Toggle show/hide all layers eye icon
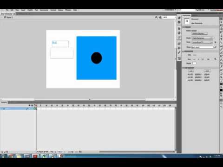This screenshot has width=223, height=167. tap(29, 105)
